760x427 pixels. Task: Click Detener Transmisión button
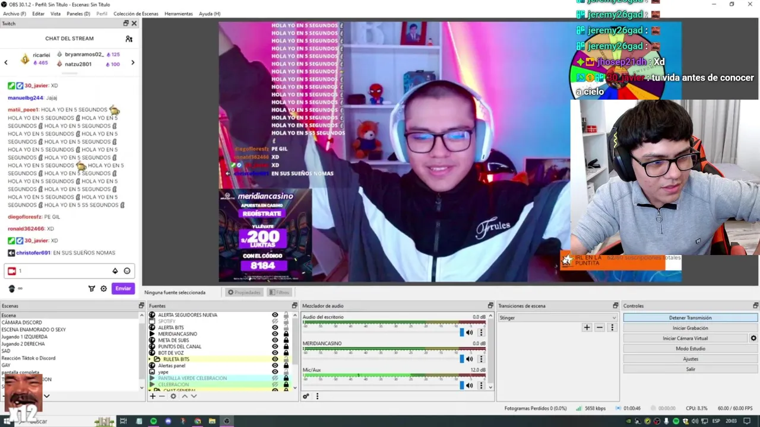pyautogui.click(x=691, y=318)
